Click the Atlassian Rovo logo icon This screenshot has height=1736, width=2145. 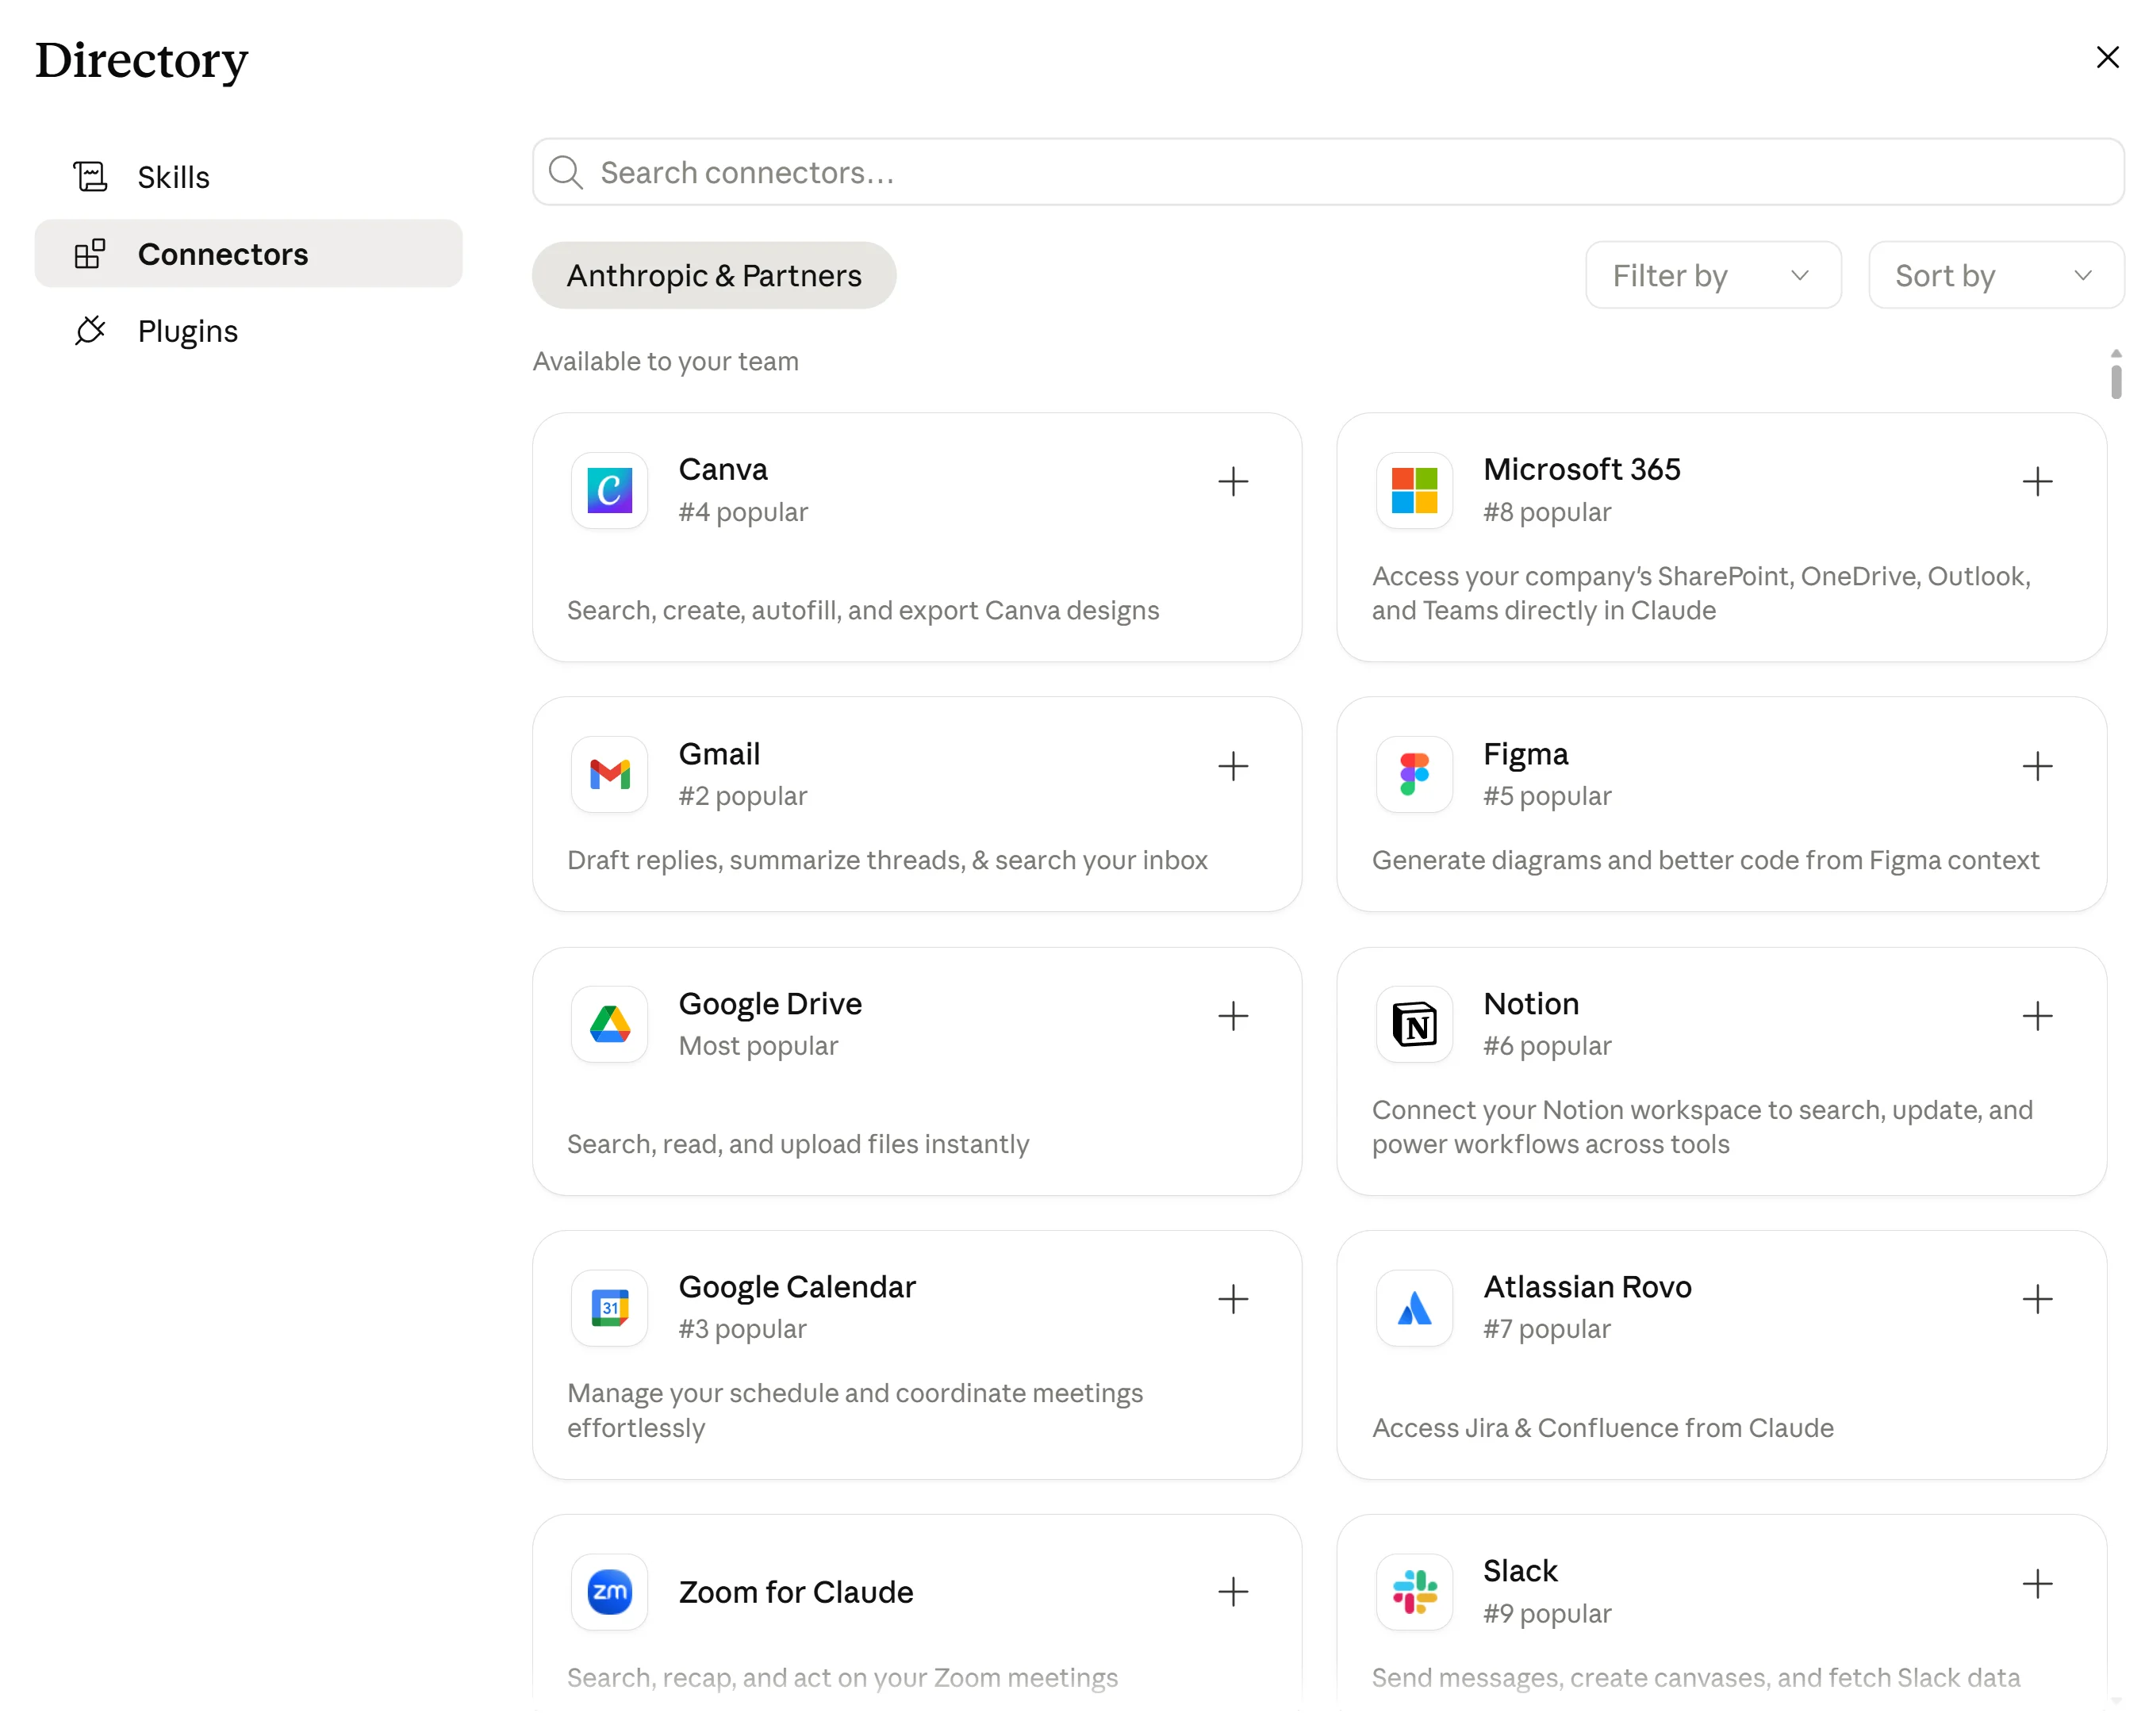(x=1414, y=1308)
